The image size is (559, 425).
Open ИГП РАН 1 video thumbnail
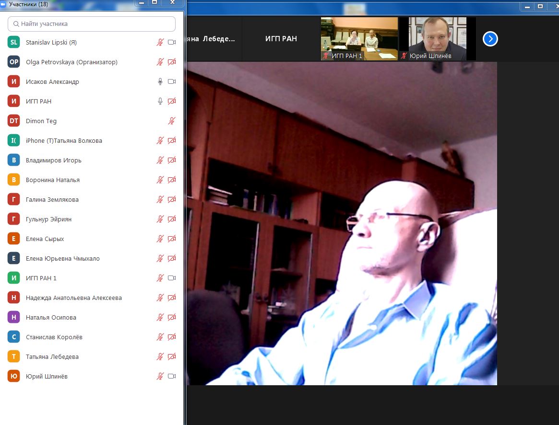pos(359,39)
